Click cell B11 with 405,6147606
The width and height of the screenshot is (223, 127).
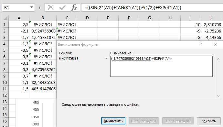coord(43,89)
